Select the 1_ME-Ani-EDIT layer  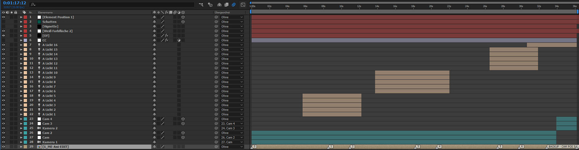[55, 147]
